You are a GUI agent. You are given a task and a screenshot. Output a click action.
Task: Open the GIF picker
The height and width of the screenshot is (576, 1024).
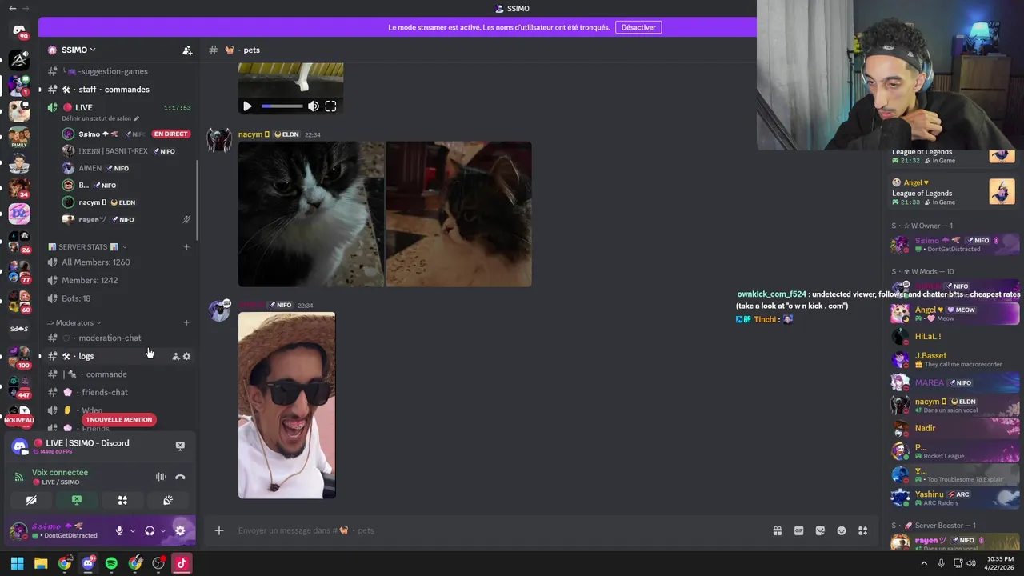coord(798,530)
